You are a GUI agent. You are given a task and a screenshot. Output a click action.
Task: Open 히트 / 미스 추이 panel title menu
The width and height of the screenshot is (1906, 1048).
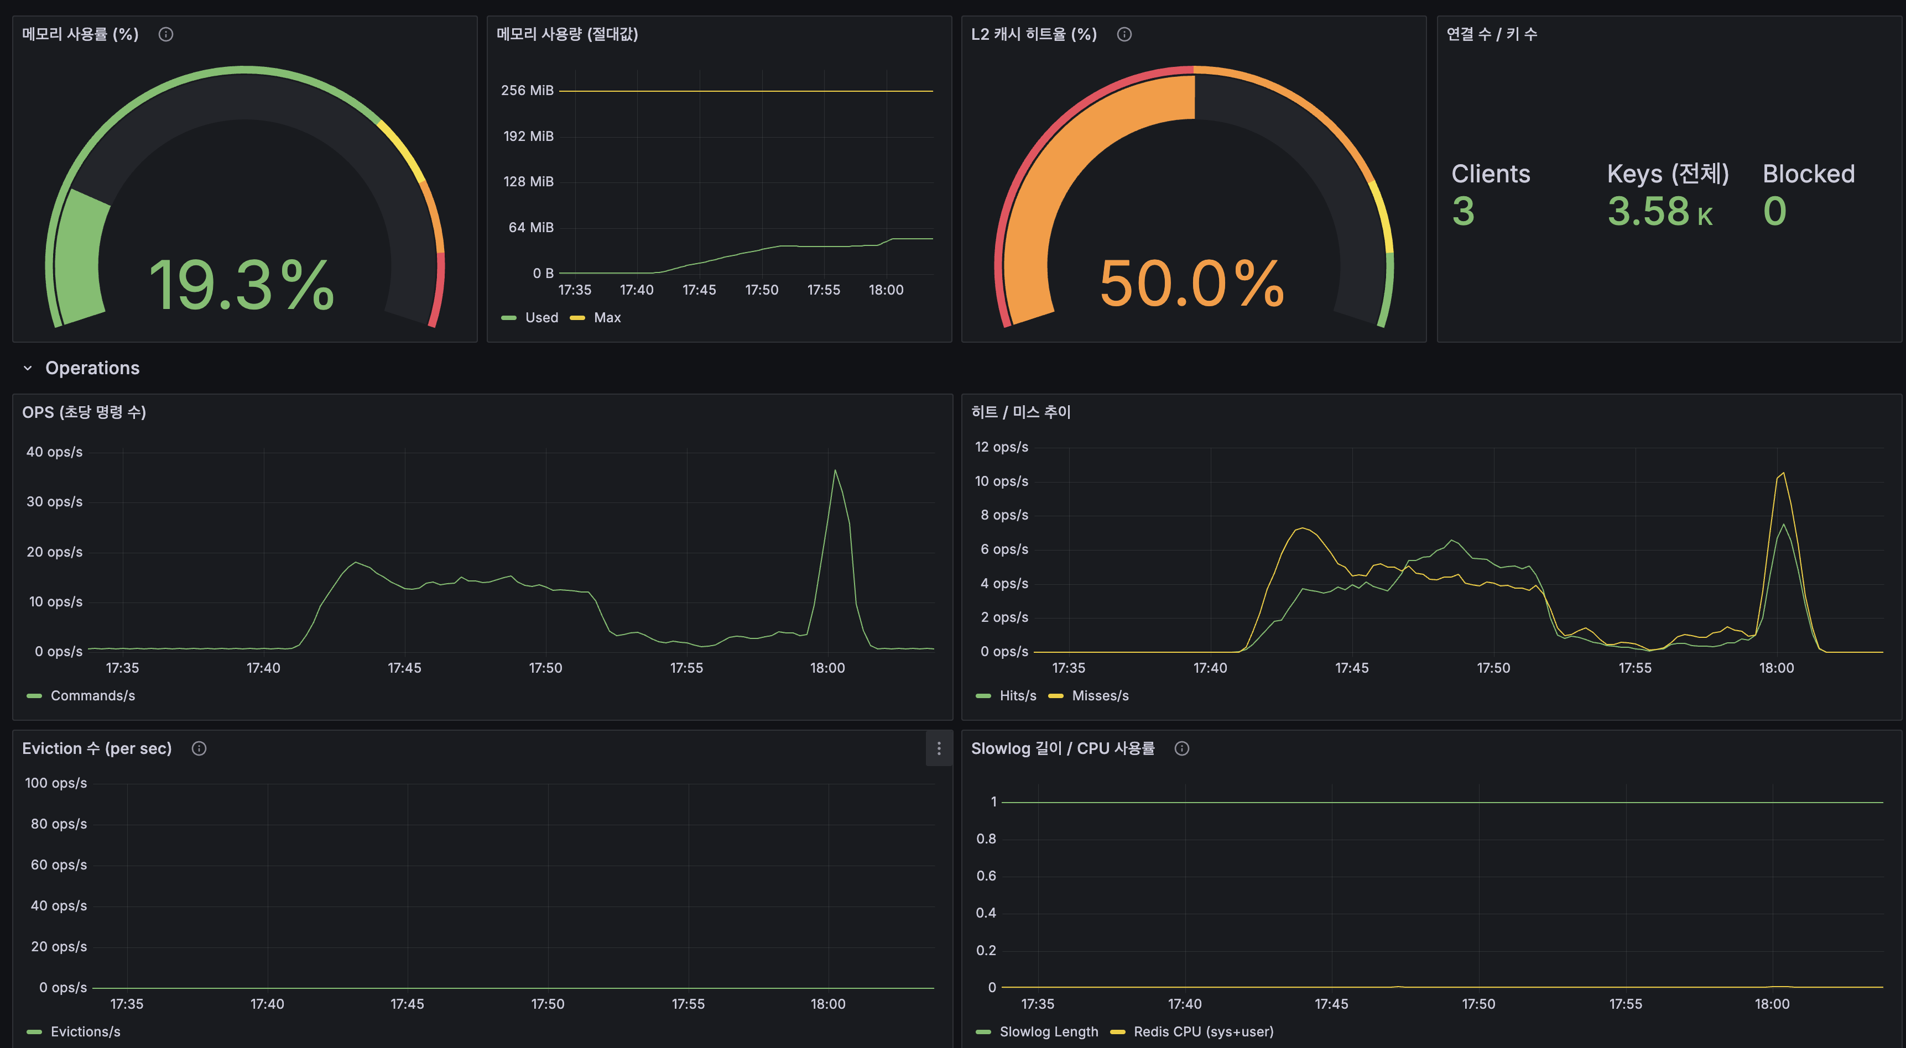tap(1020, 412)
